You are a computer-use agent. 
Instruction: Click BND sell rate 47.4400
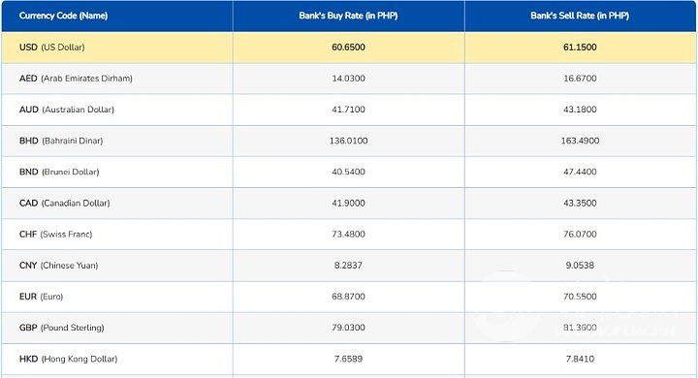click(x=580, y=172)
